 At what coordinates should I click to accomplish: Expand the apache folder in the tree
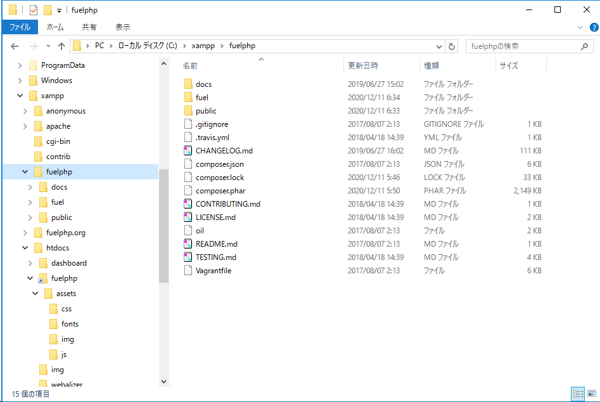pyautogui.click(x=25, y=126)
